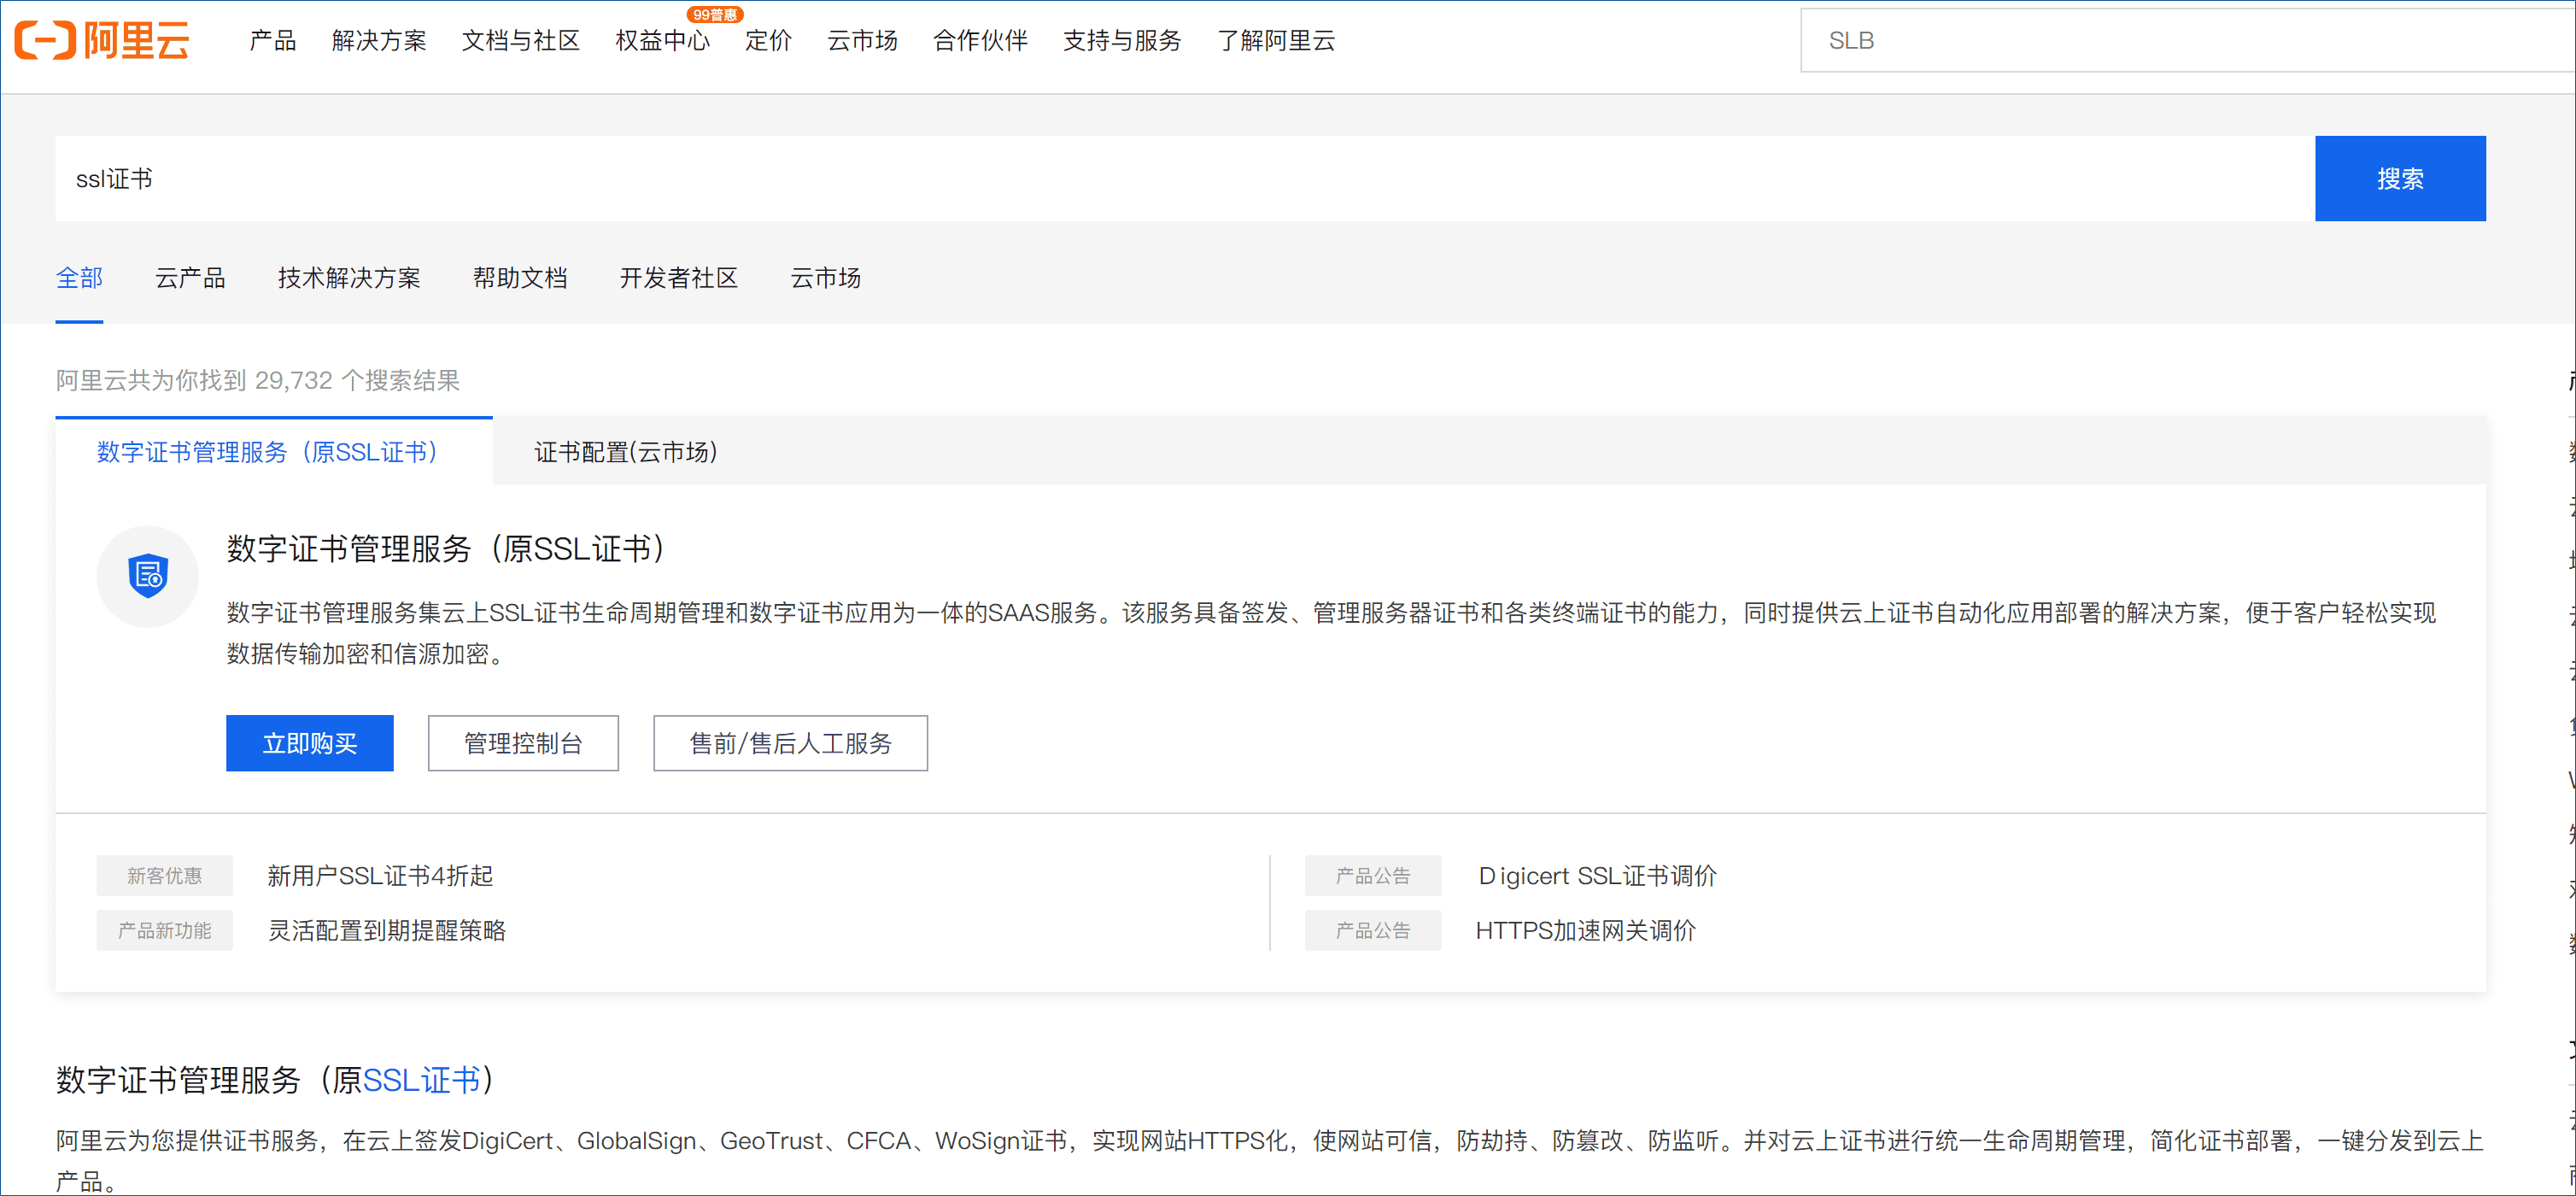
Task: Switch to the 帮助文档 results tab
Action: point(520,277)
